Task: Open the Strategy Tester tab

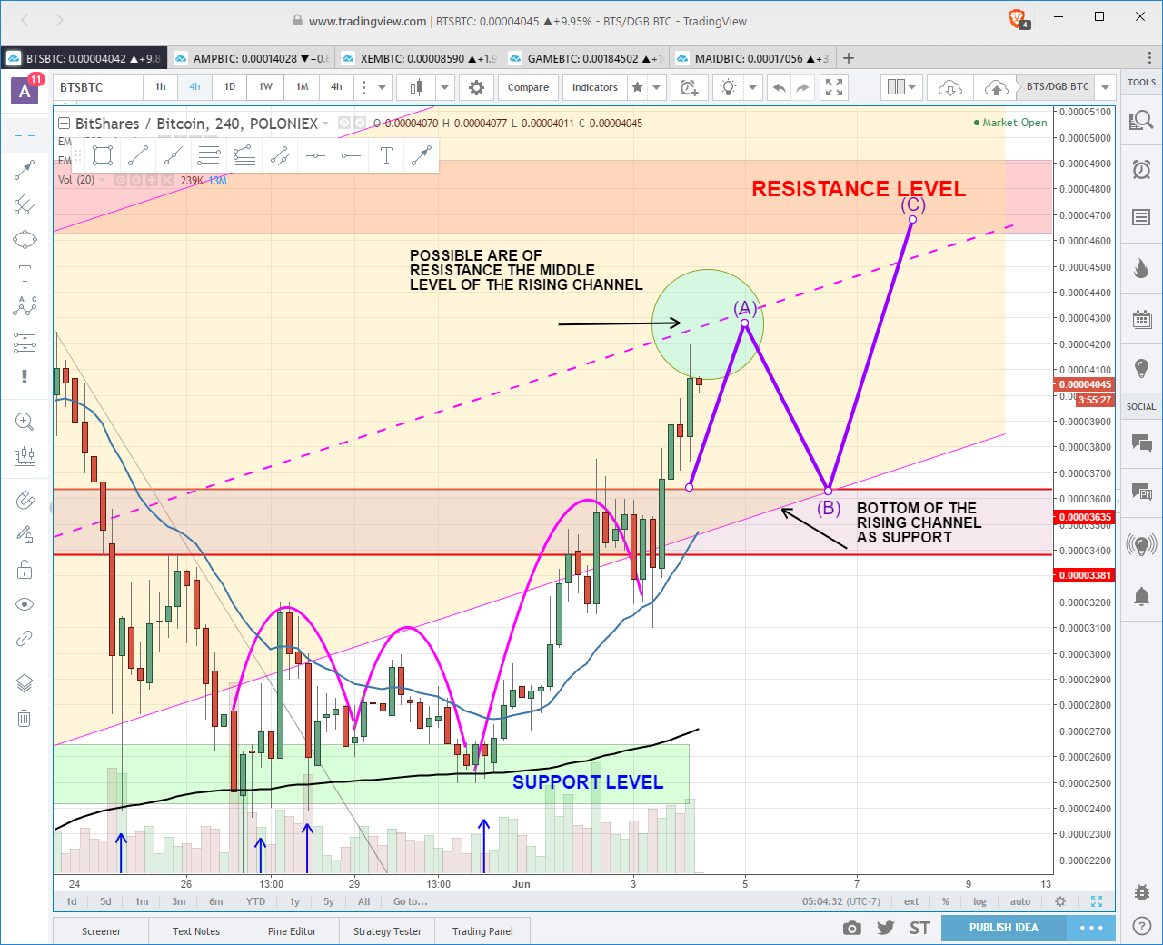Action: (387, 931)
